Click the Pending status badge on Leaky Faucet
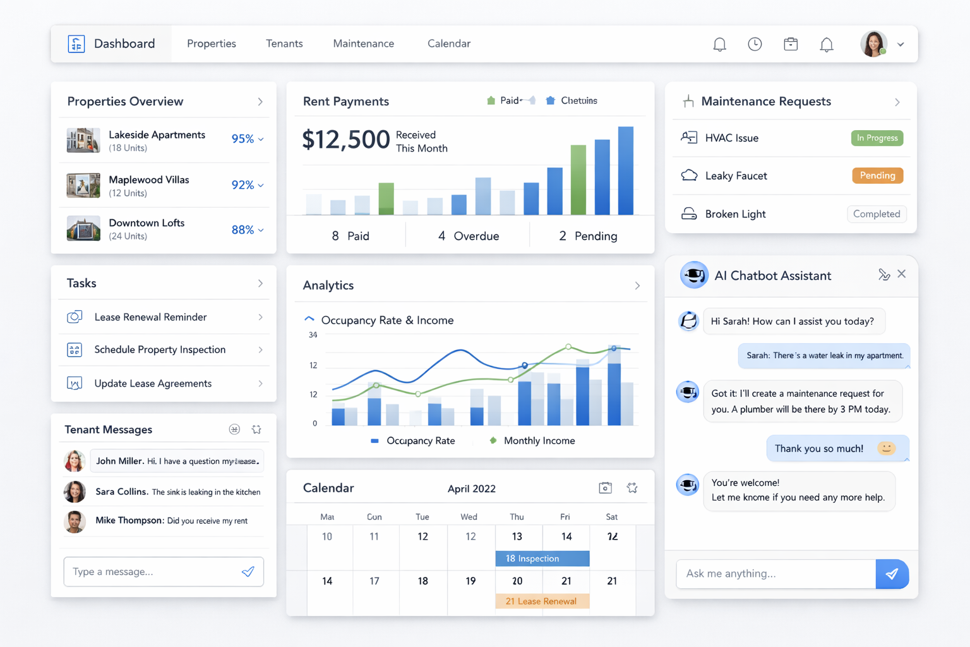This screenshot has width=970, height=647. [x=877, y=176]
